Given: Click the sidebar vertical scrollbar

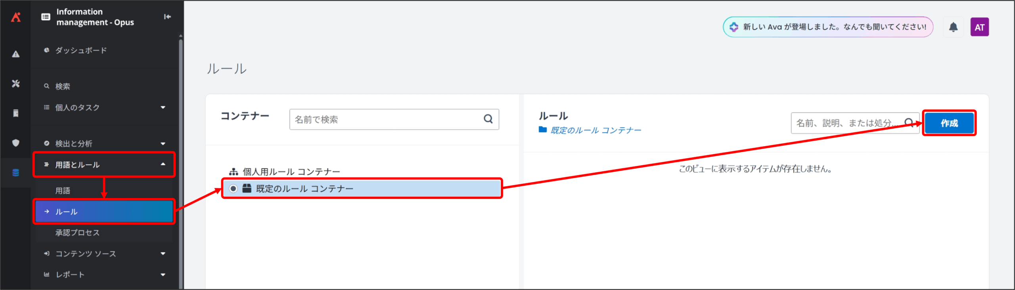Looking at the screenshot, I should [x=181, y=158].
